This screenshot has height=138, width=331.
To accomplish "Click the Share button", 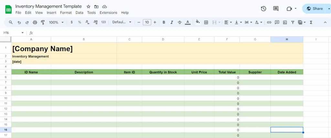I will 315,9.
